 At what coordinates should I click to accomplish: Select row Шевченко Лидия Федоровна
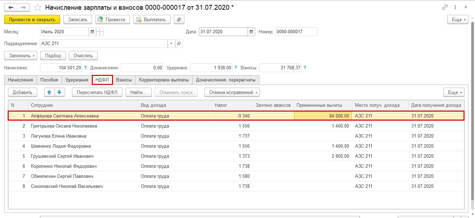coord(236,146)
